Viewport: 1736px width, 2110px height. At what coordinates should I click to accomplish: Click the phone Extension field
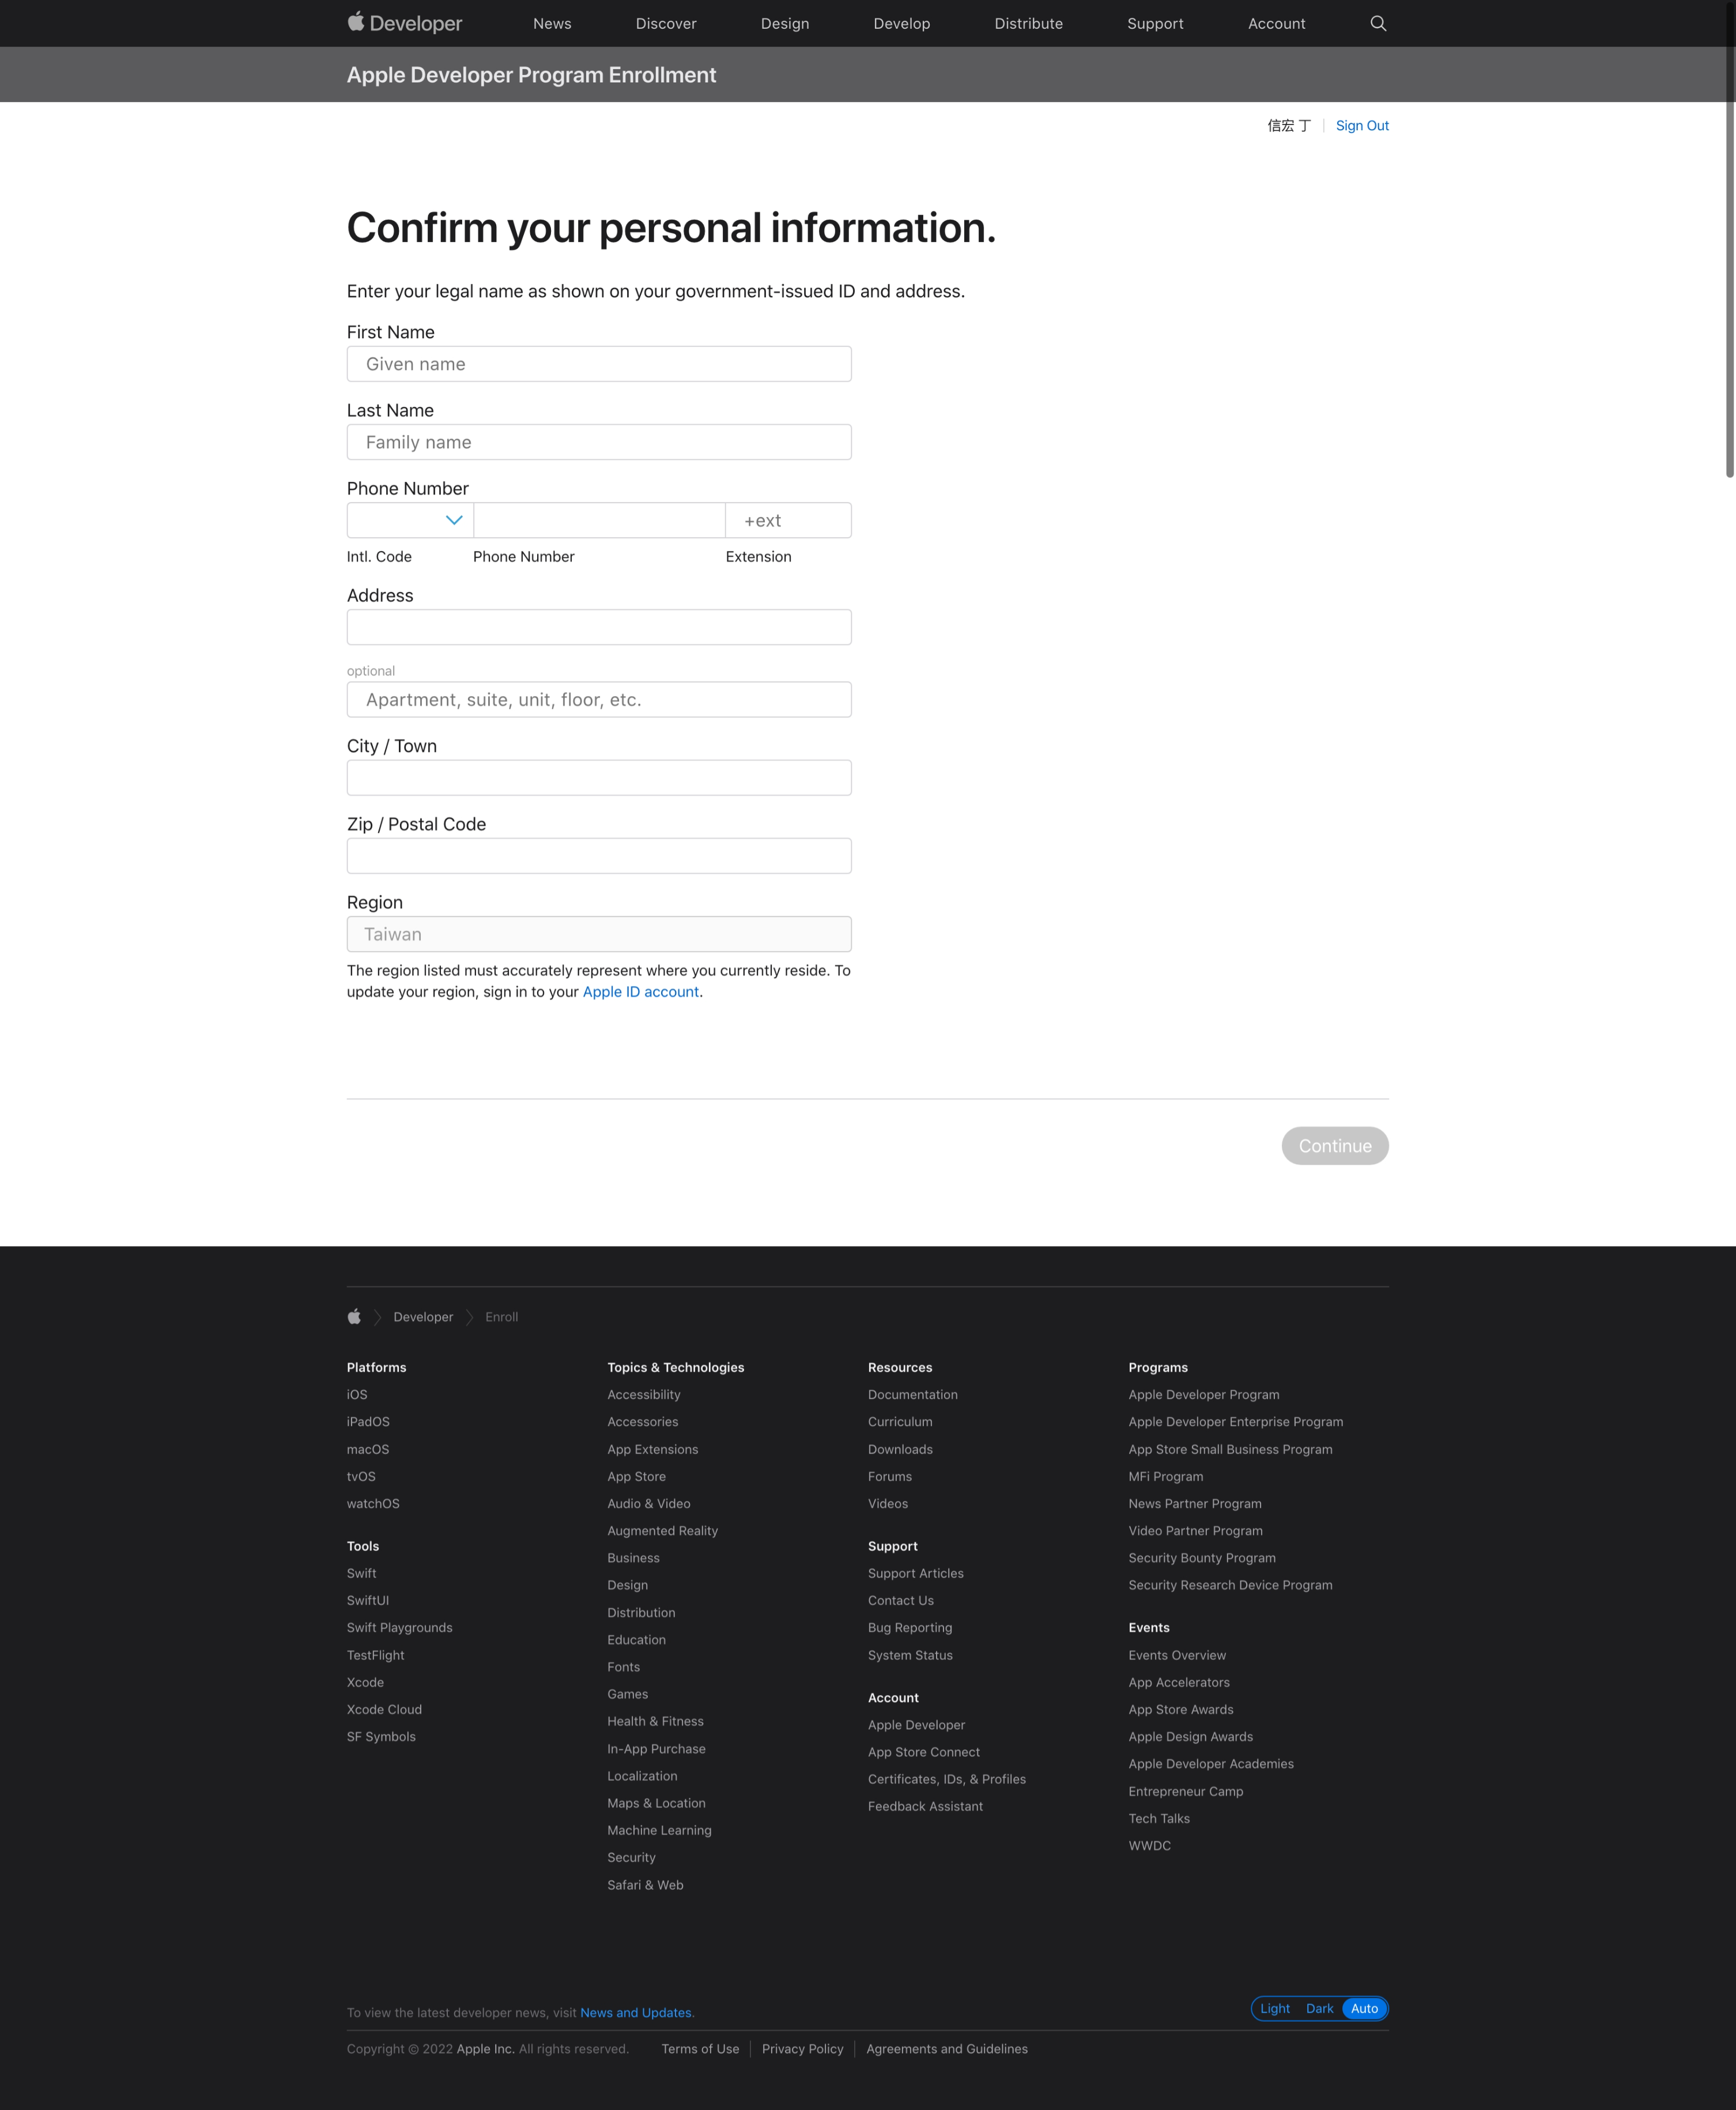788,520
